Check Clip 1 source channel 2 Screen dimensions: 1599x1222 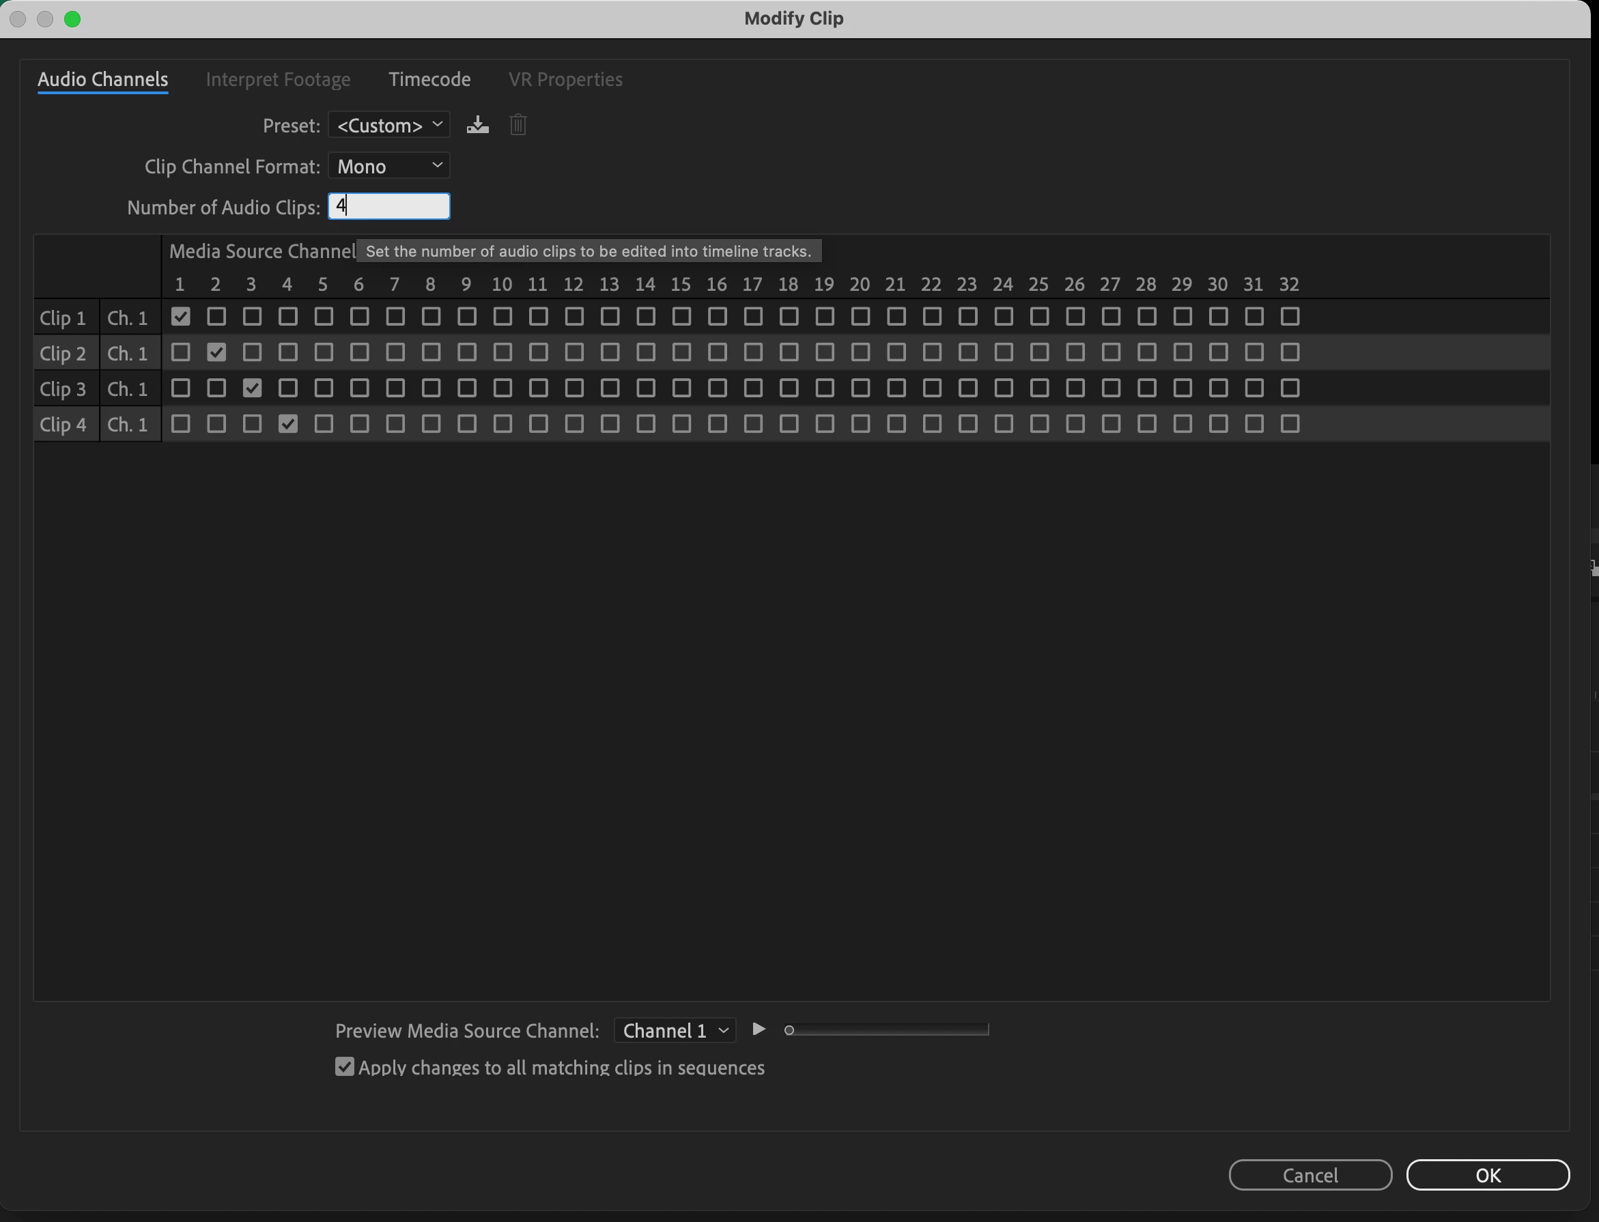(x=216, y=316)
